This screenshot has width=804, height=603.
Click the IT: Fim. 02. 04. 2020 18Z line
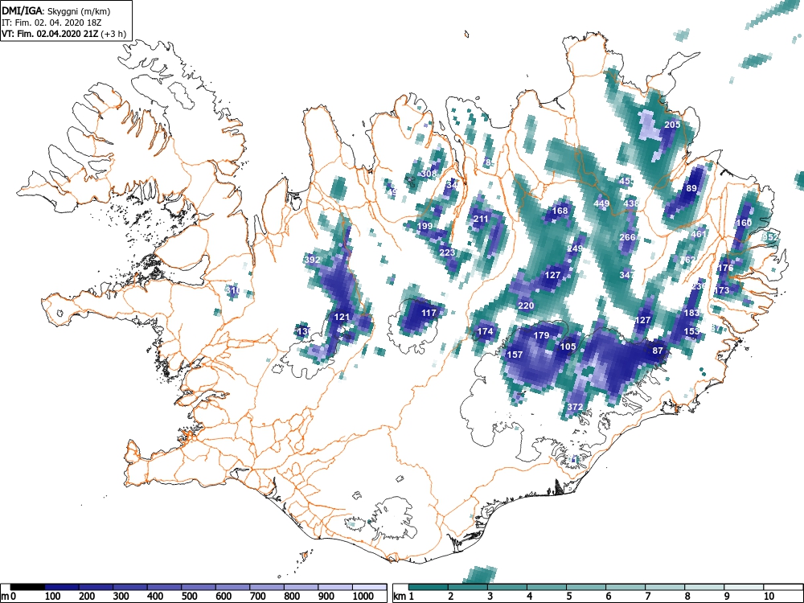50,23
